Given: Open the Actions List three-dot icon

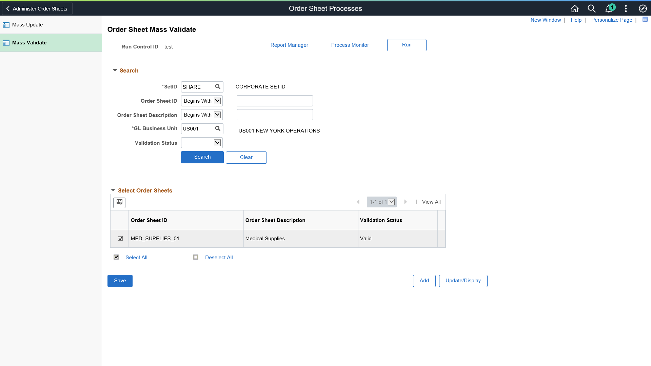Looking at the screenshot, I should [x=626, y=8].
